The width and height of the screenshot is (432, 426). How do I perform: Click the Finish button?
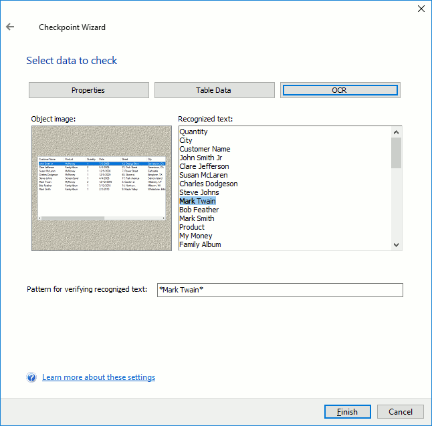(x=348, y=411)
